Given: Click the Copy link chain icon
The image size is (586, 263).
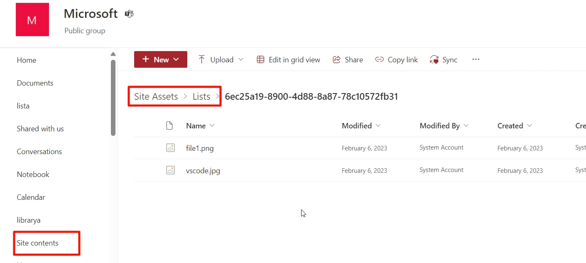Looking at the screenshot, I should click(x=379, y=59).
